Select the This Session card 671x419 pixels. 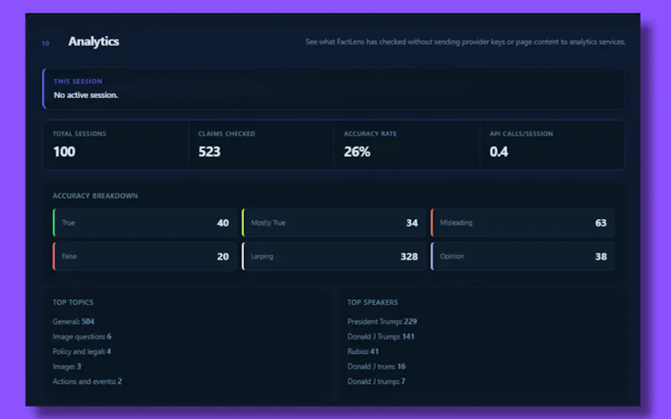pos(333,89)
